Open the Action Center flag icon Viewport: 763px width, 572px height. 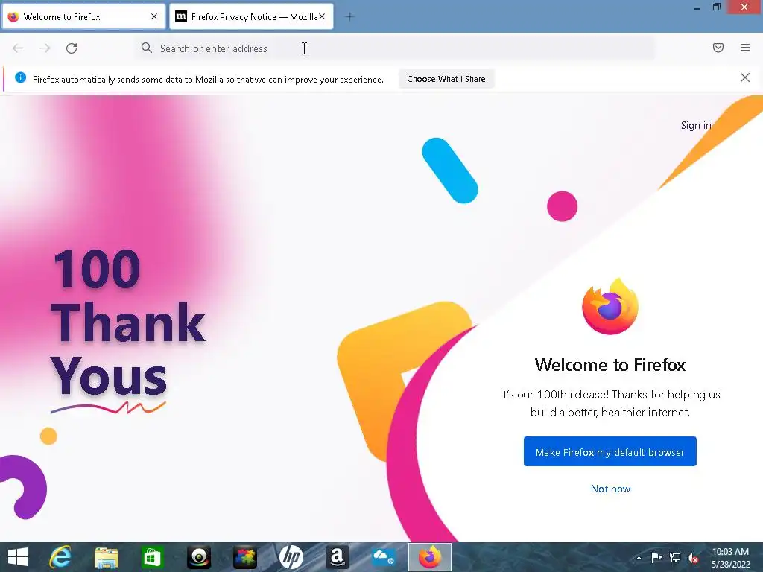657,557
